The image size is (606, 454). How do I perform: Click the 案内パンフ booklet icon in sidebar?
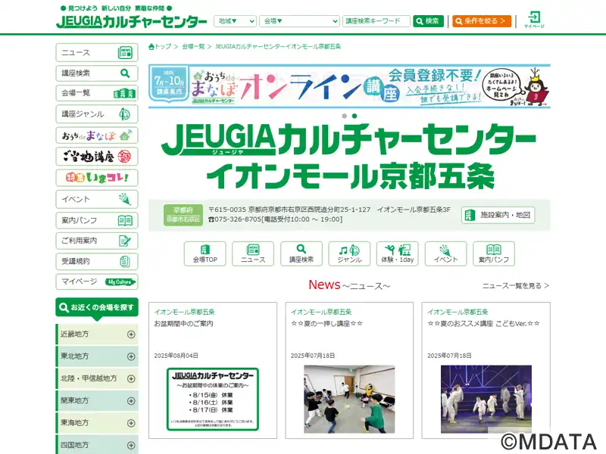pos(125,220)
